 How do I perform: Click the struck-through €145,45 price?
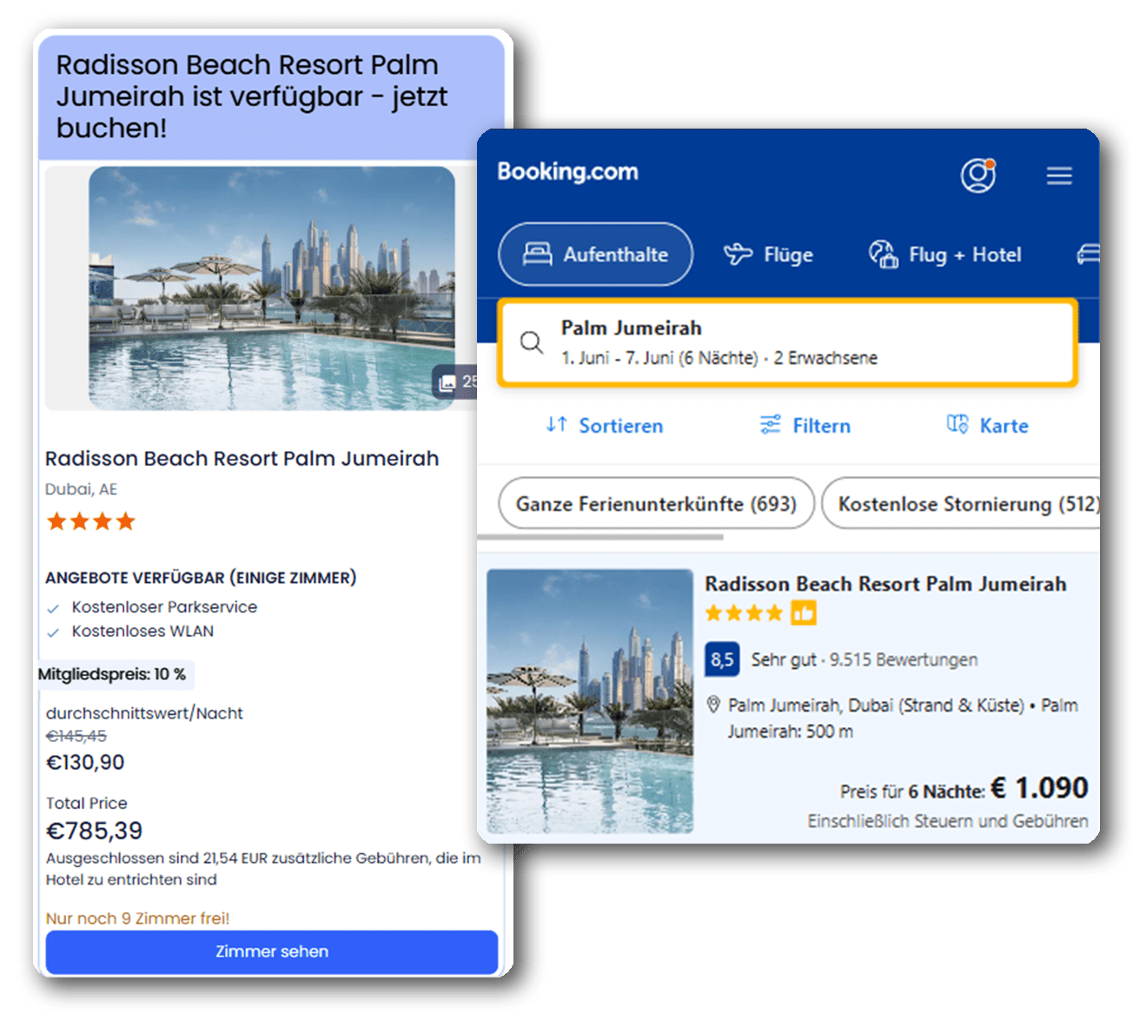click(x=76, y=736)
